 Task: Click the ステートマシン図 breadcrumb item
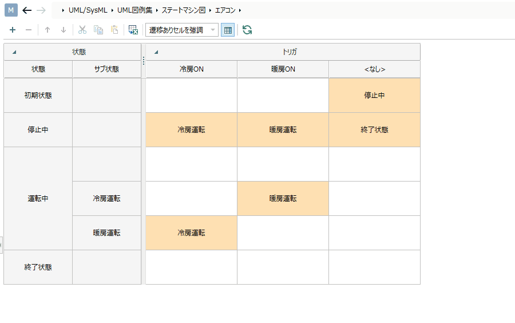click(183, 10)
